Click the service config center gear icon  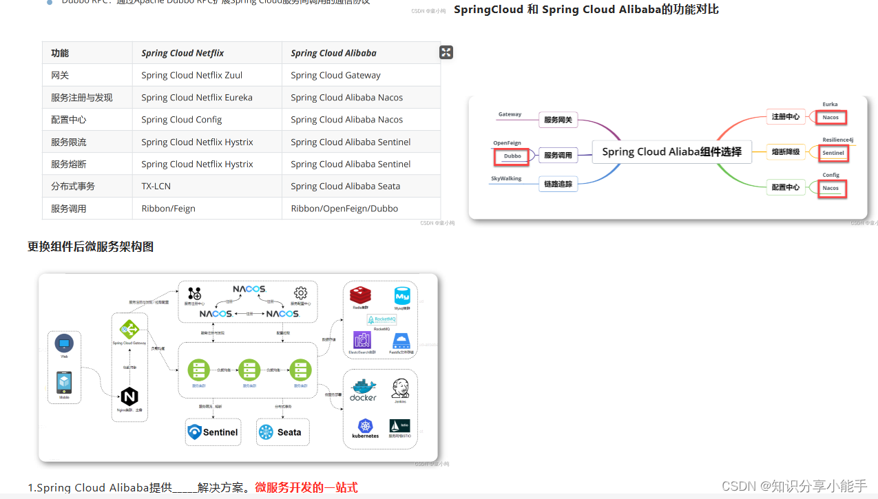click(x=300, y=293)
